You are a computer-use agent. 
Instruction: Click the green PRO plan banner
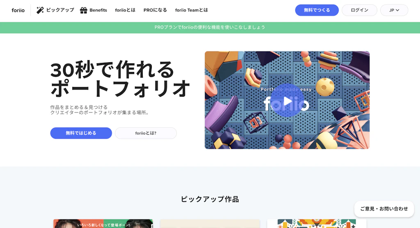pos(210,27)
